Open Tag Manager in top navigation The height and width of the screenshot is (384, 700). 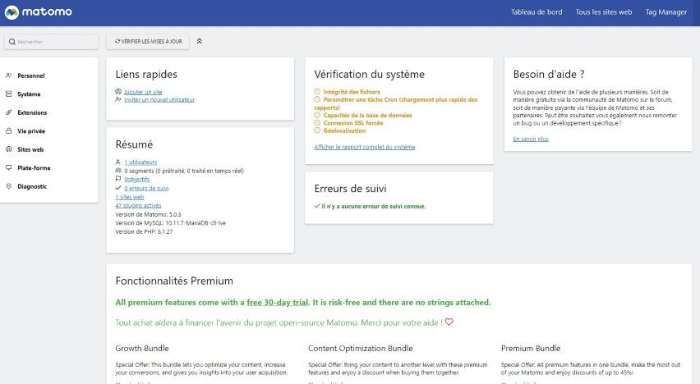click(666, 12)
